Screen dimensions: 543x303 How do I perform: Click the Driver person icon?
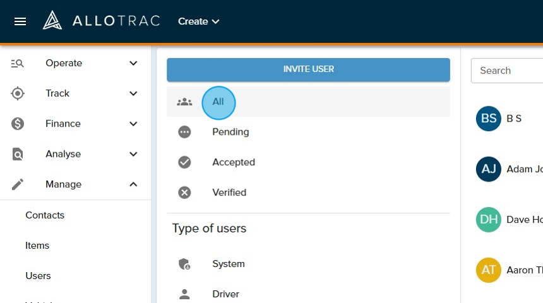[x=184, y=294]
